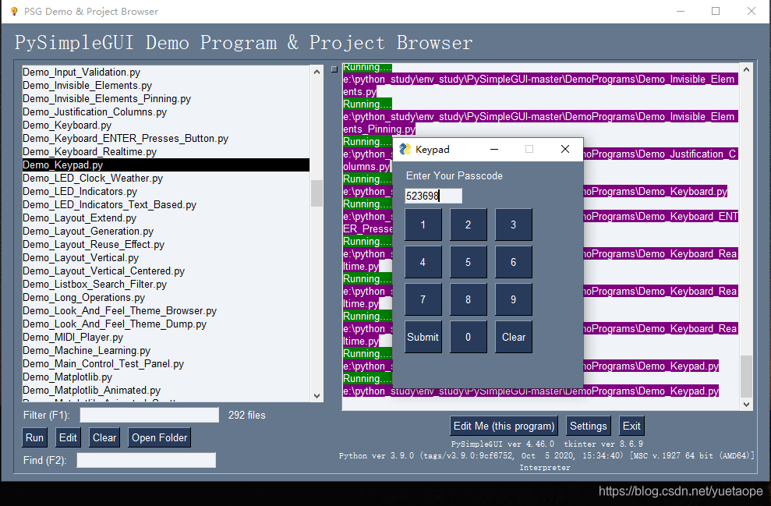Image resolution: width=771 pixels, height=506 pixels.
Task: Click the file list scrollbar thumb
Action: click(x=317, y=193)
